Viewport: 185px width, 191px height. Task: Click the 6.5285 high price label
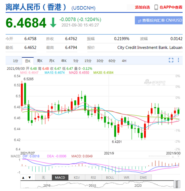click(x=29, y=79)
